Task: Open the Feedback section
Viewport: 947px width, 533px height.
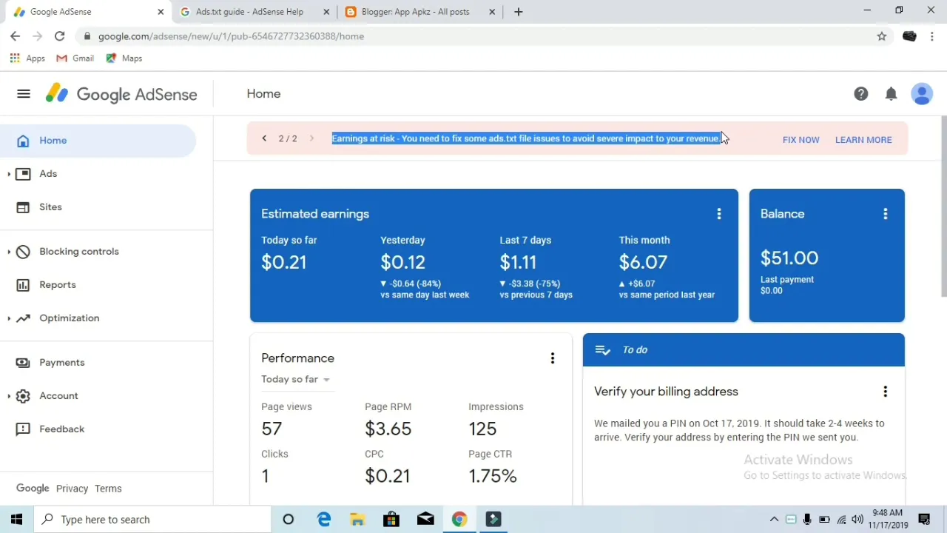Action: (61, 429)
